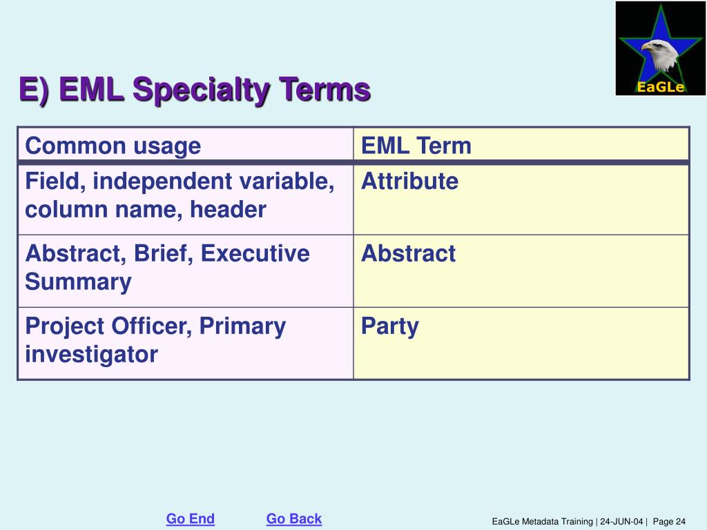707x530 pixels.
Task: Select the Abstract, Brief, Executive Summary cell
Action: 185,271
